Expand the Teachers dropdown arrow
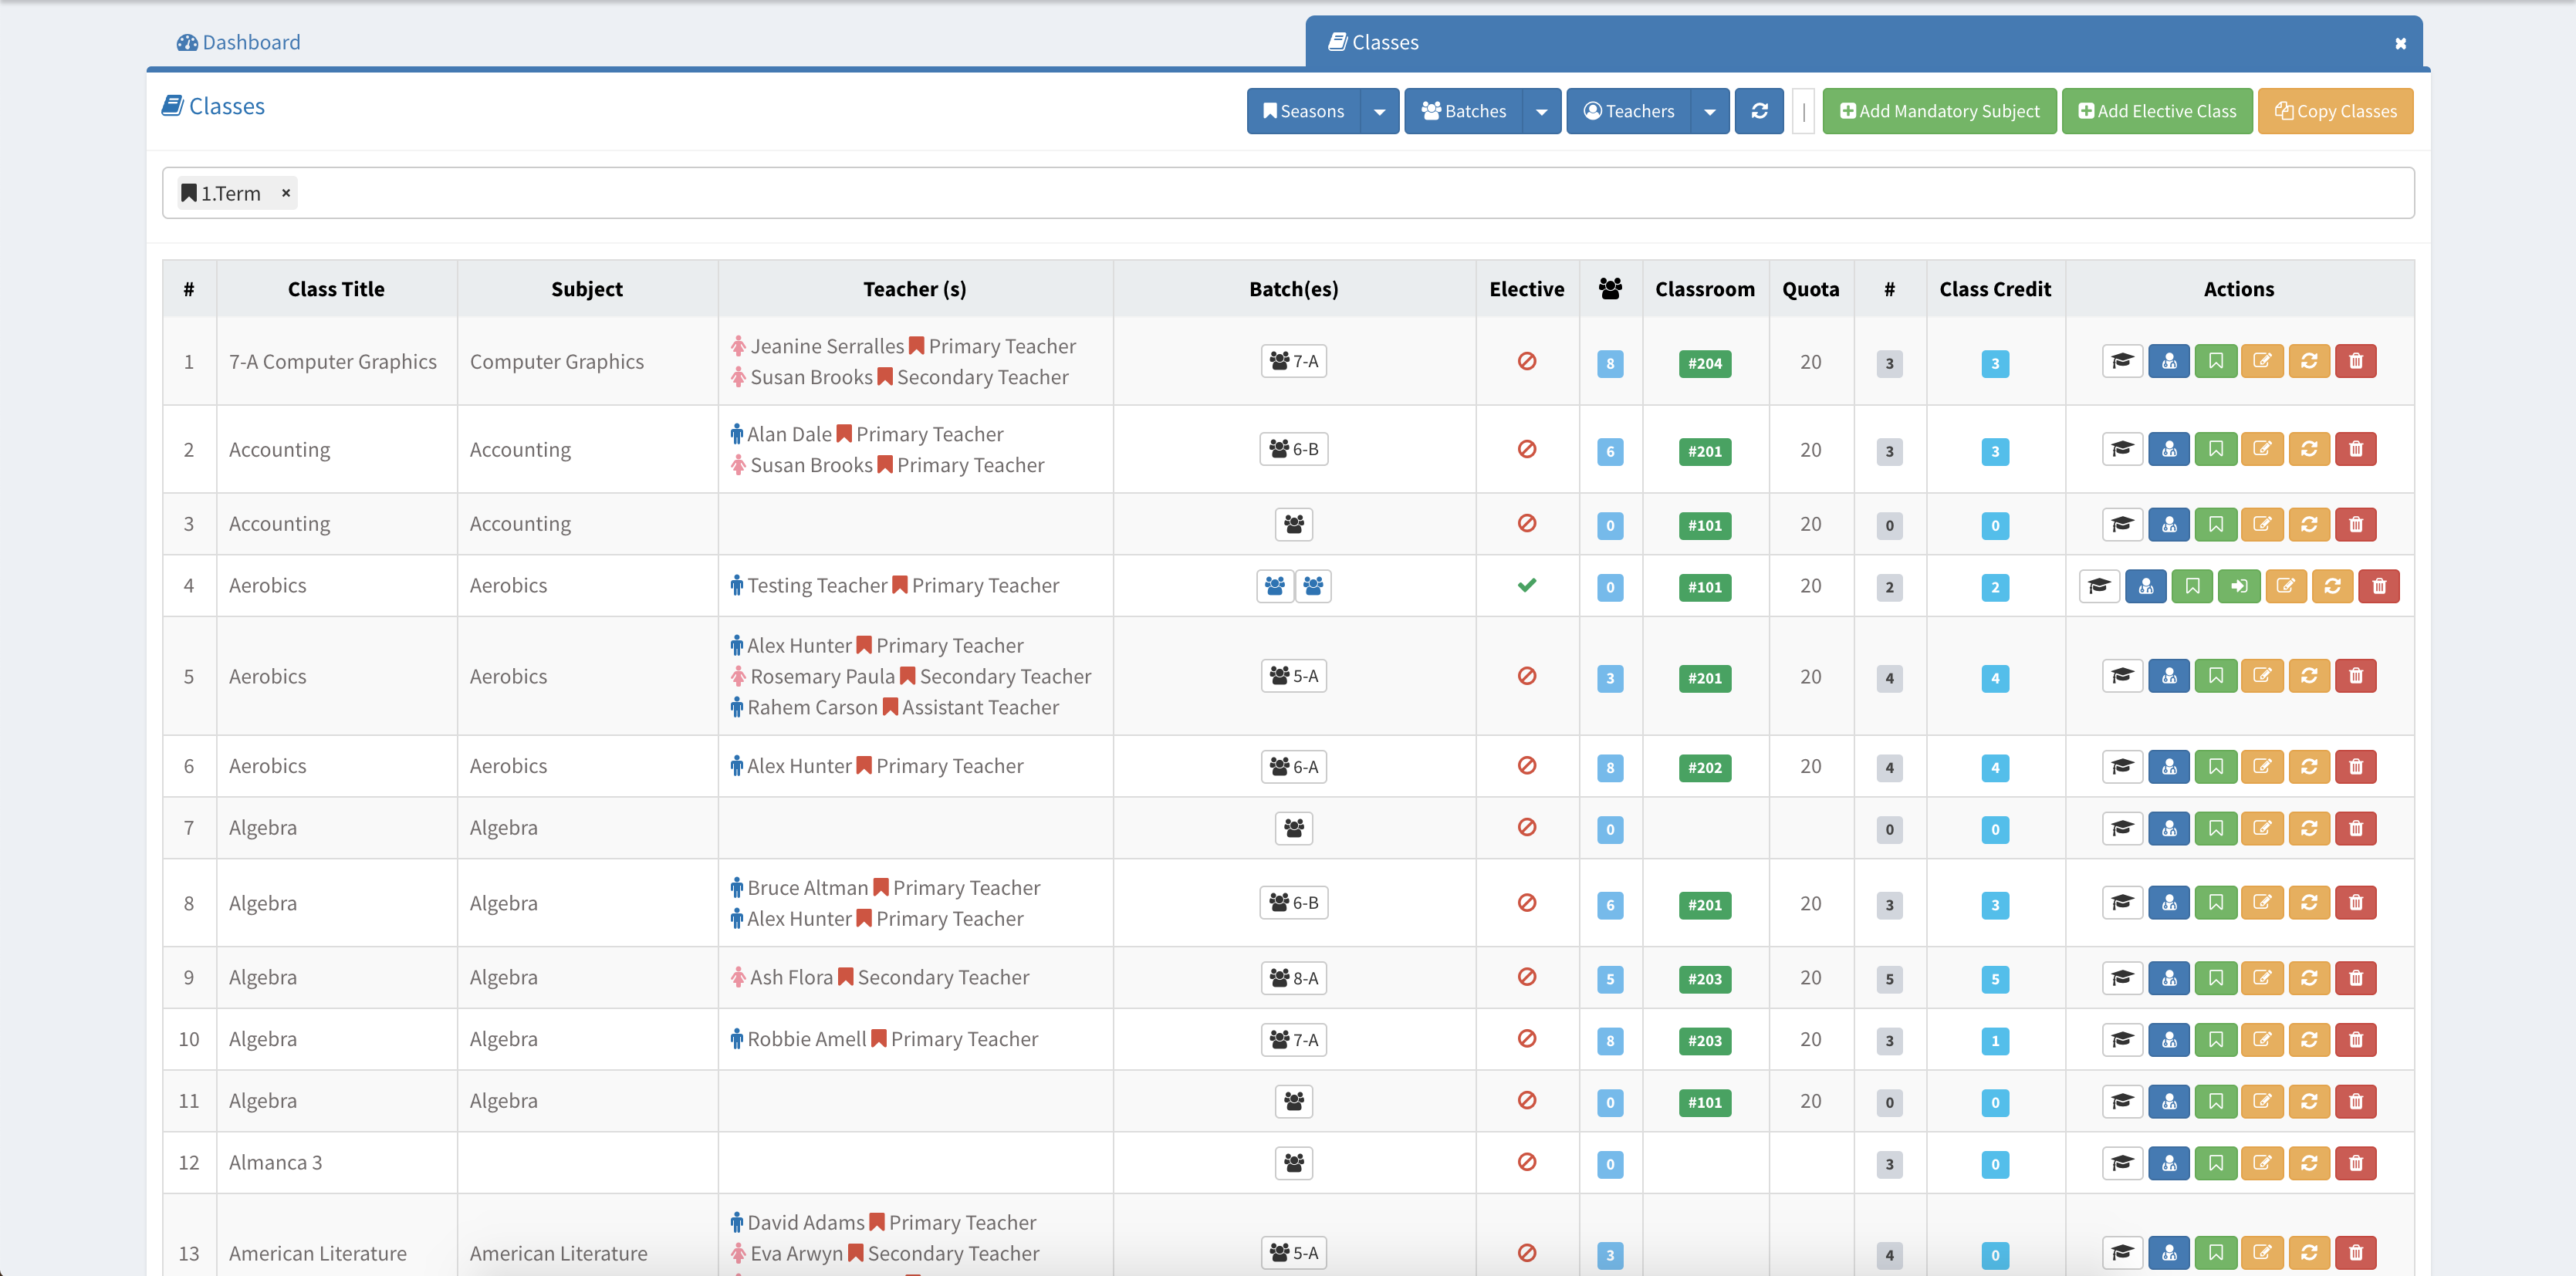 tap(1710, 111)
